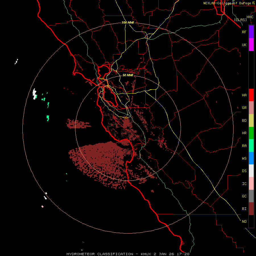
Task: Click the "[CLAS]" units label
Action: 240,20
